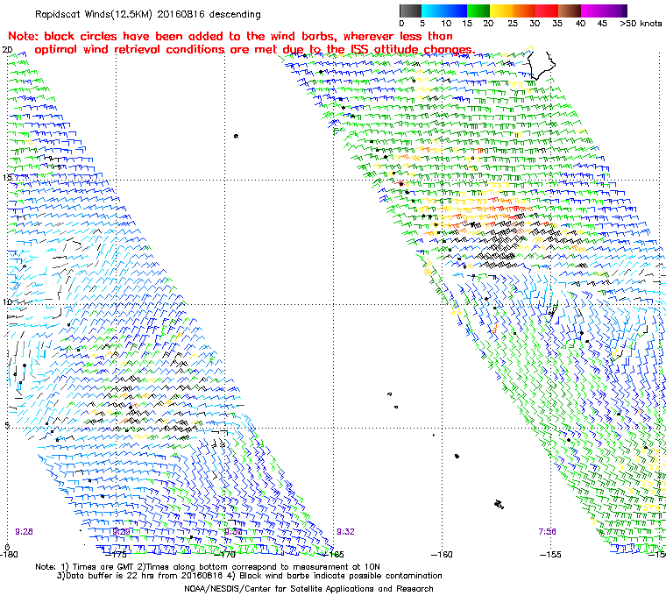
Task: Click the Hawaii island coastline outline
Action: click(540, 65)
